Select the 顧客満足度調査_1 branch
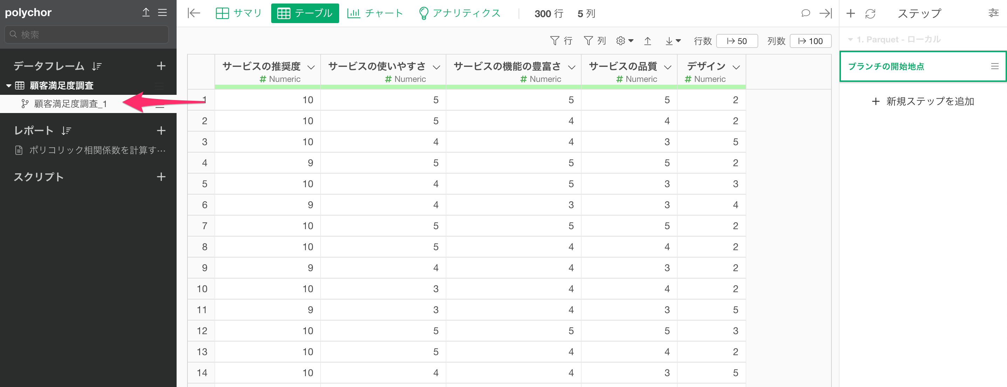The height and width of the screenshot is (387, 1007). point(70,104)
